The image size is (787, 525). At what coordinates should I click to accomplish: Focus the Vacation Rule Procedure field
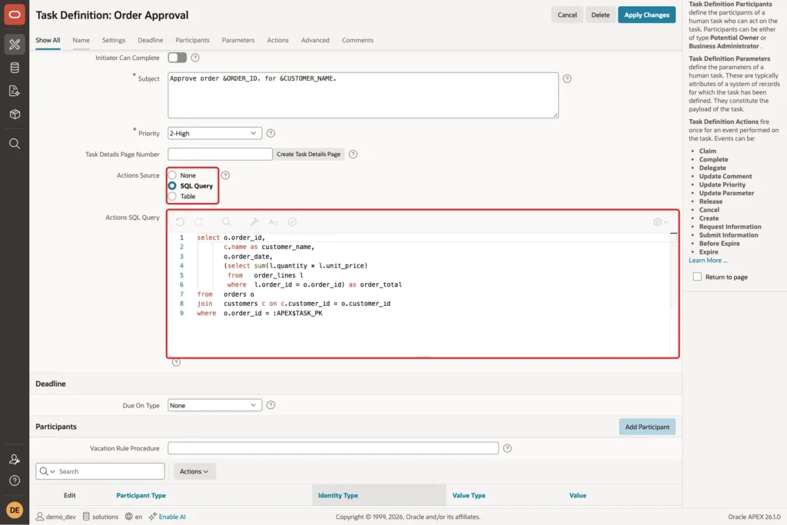tap(333, 448)
